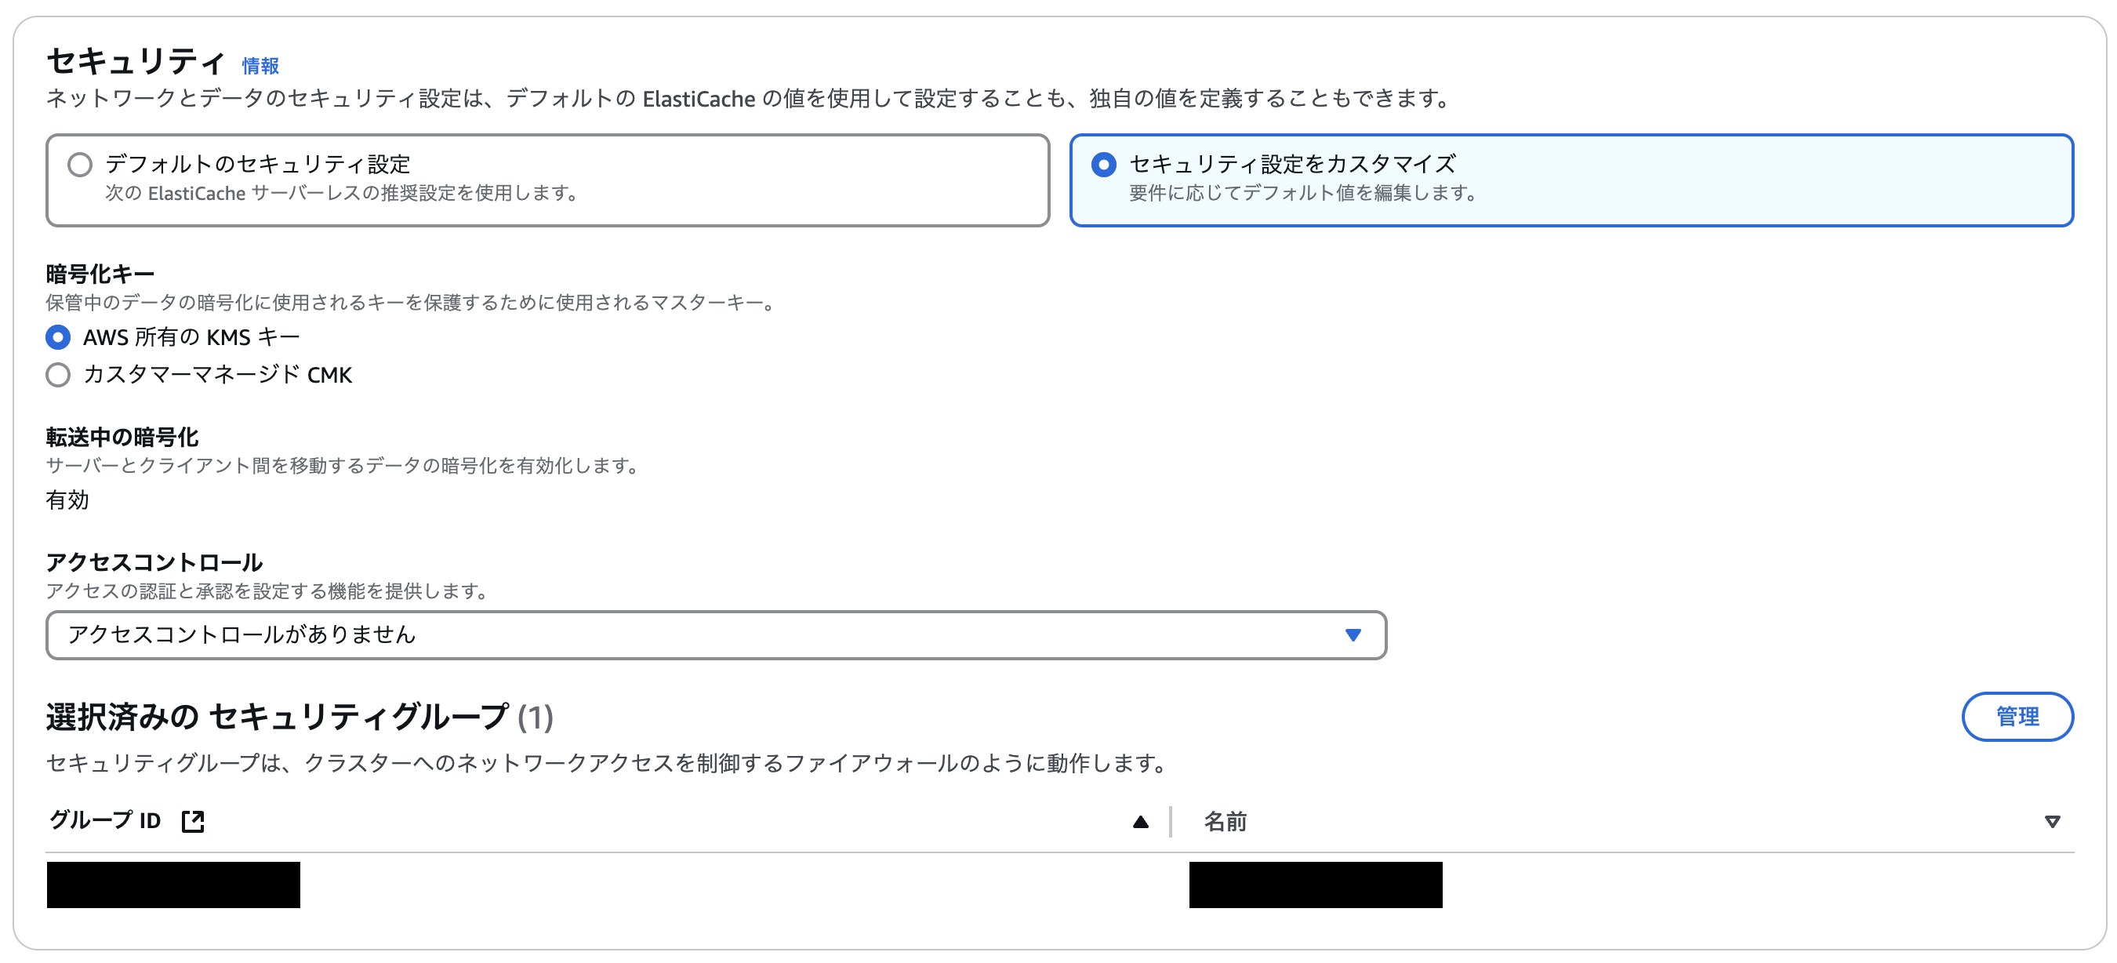Click the 管理 button
Screen dimensions: 2117x963
[x=2018, y=717]
